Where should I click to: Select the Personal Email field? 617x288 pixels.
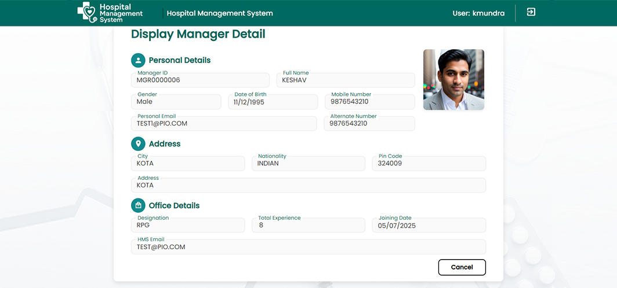[224, 124]
